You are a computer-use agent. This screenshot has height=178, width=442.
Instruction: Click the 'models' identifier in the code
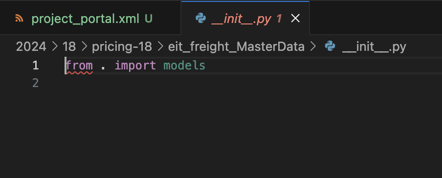184,66
